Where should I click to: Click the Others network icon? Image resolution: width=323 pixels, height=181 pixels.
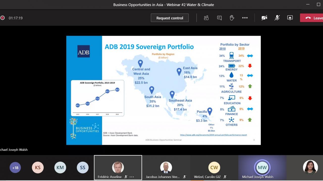pyautogui.click(x=231, y=120)
